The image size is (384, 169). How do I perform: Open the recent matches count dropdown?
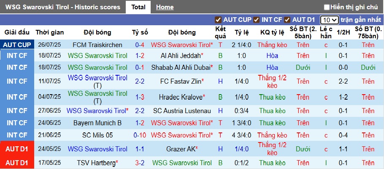click(329, 20)
